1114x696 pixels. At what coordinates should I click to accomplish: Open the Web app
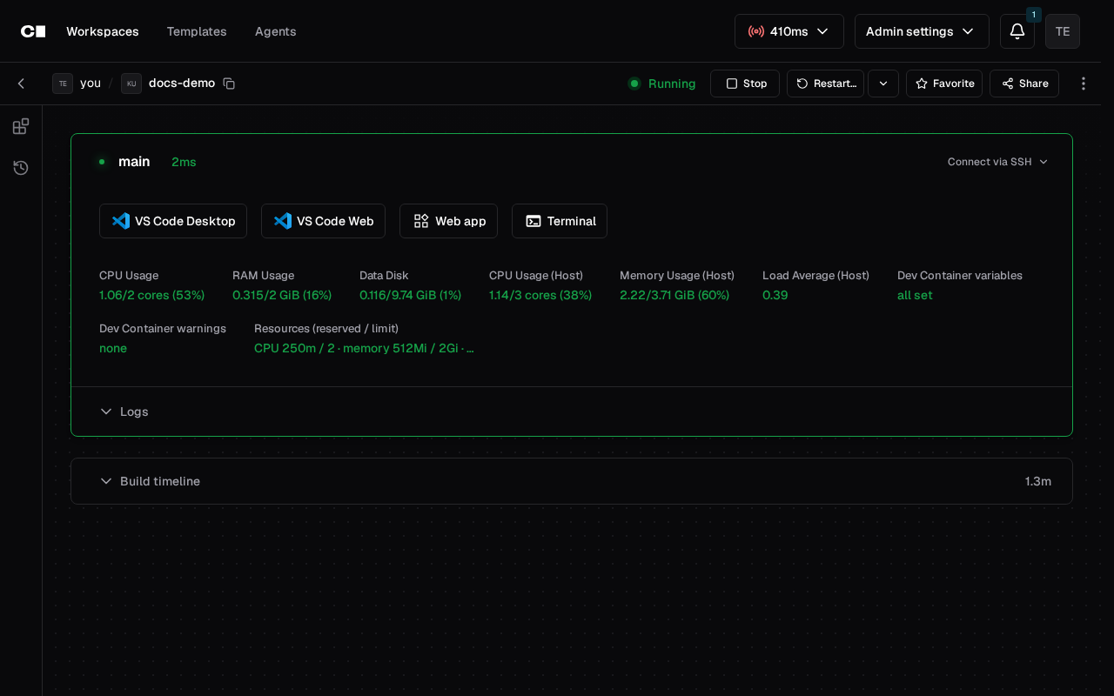(x=448, y=221)
